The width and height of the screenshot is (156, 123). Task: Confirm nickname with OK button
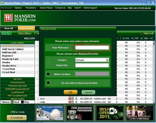[71, 92]
